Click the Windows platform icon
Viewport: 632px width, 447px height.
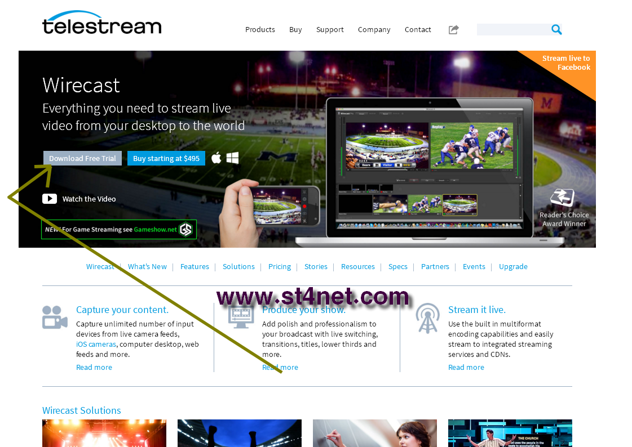[233, 158]
